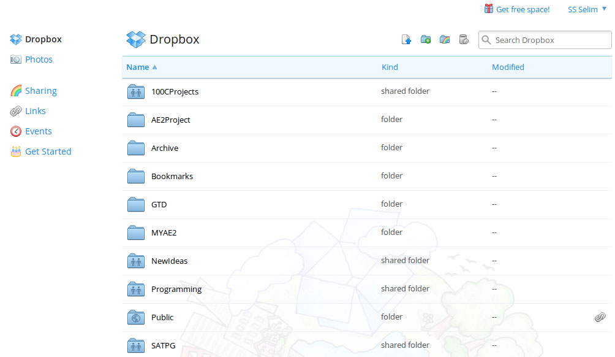The width and height of the screenshot is (615, 357).
Task: Open the Bookmarks folder name
Action: click(x=172, y=176)
